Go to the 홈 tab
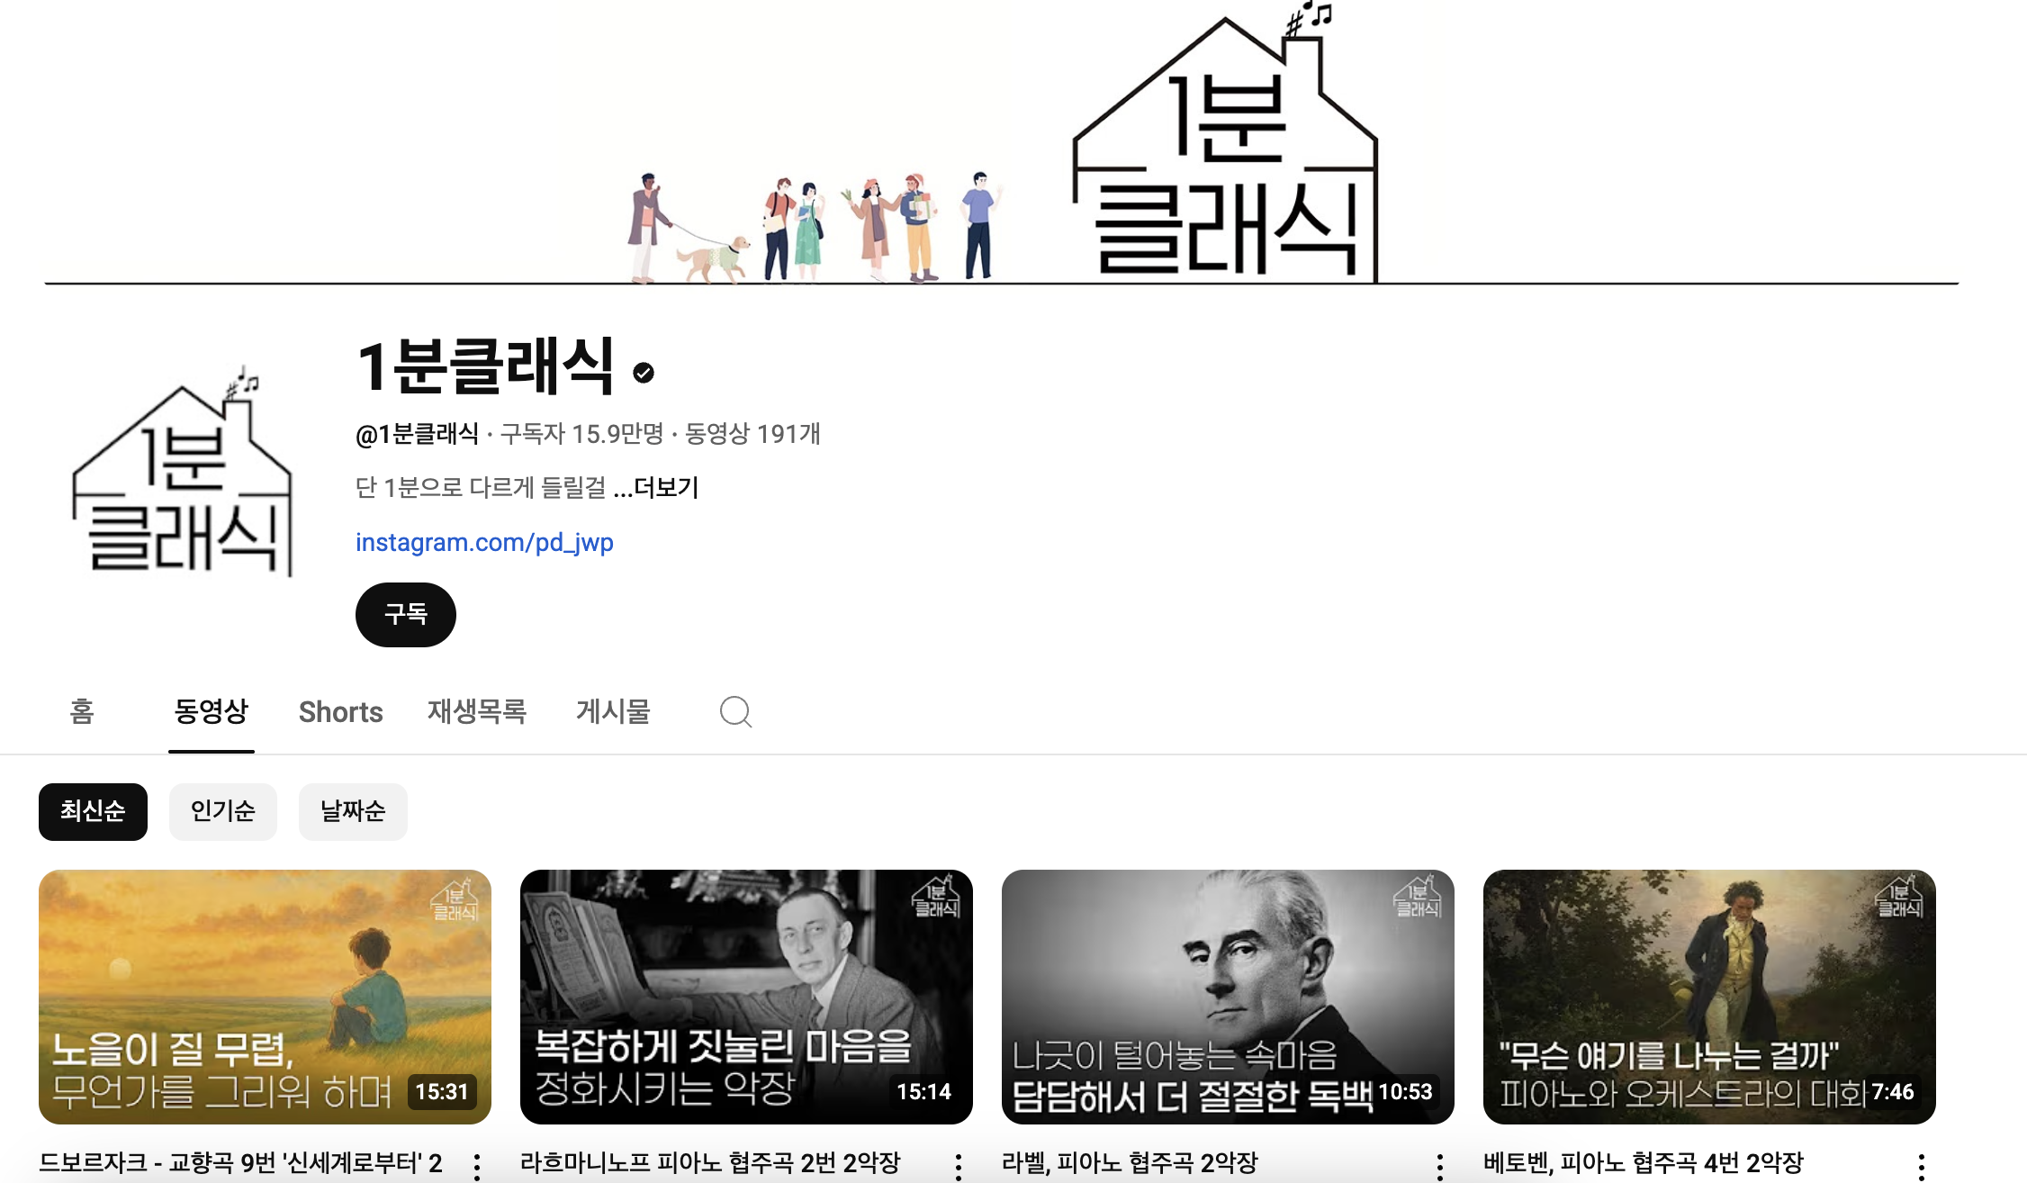Image resolution: width=2027 pixels, height=1183 pixels. 82,712
